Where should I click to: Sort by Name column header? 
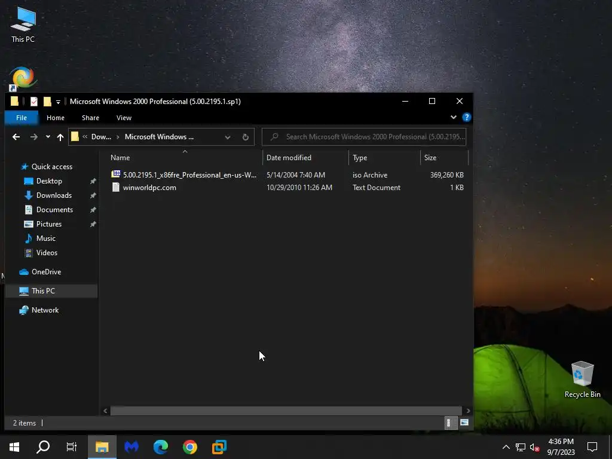[120, 158]
